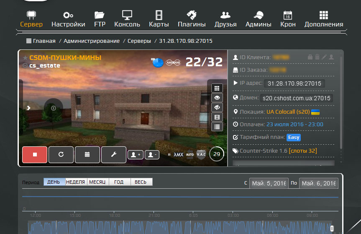Select the ГОД period tab
361x234 pixels.
point(120,182)
